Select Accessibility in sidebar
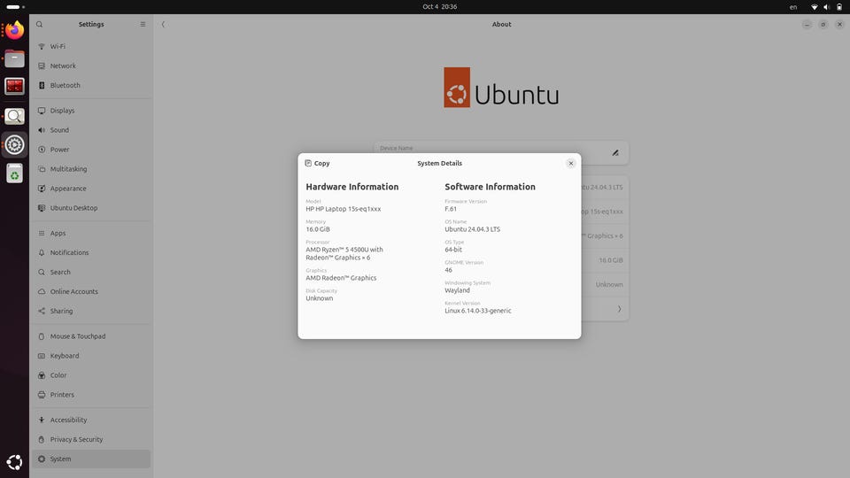 click(91, 420)
